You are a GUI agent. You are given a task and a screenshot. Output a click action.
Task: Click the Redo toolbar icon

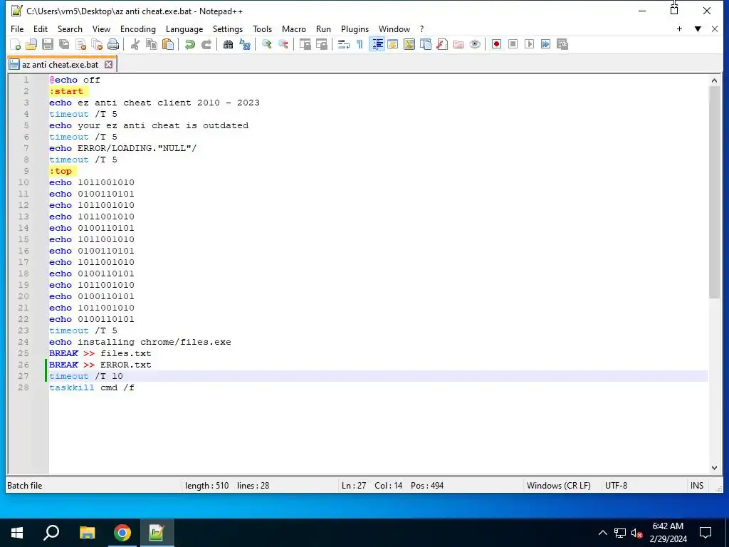point(206,44)
